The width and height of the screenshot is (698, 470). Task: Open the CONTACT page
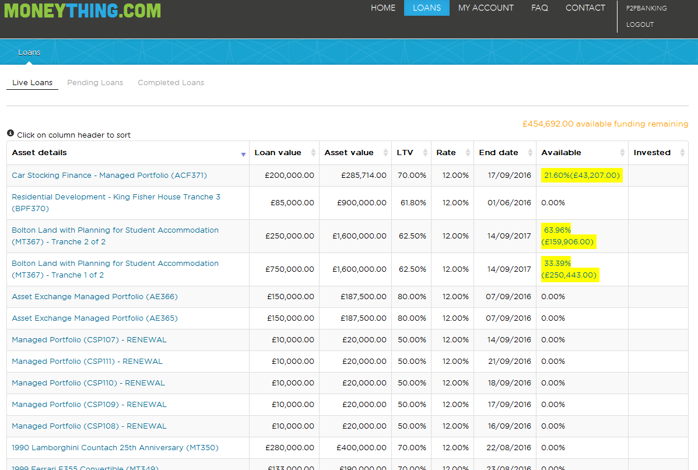585,8
